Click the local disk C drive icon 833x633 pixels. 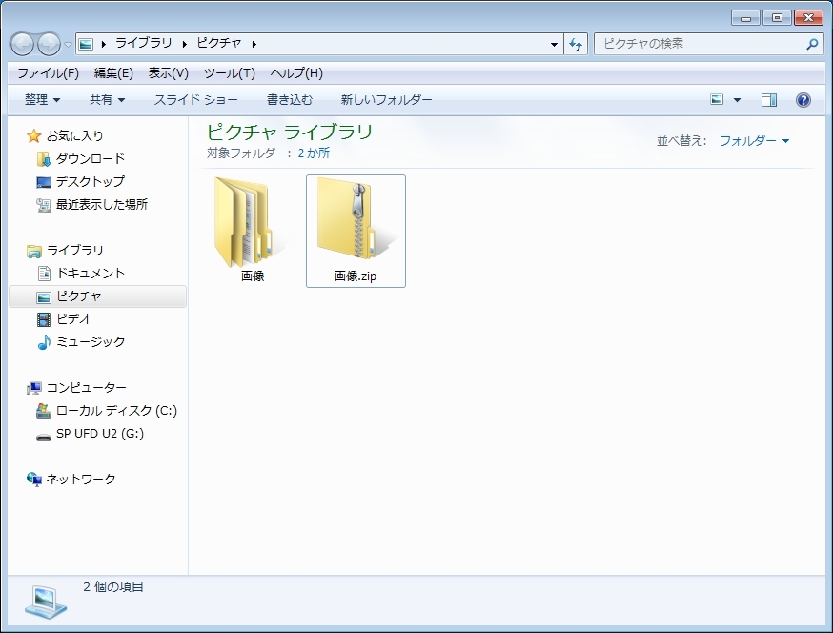click(x=43, y=411)
